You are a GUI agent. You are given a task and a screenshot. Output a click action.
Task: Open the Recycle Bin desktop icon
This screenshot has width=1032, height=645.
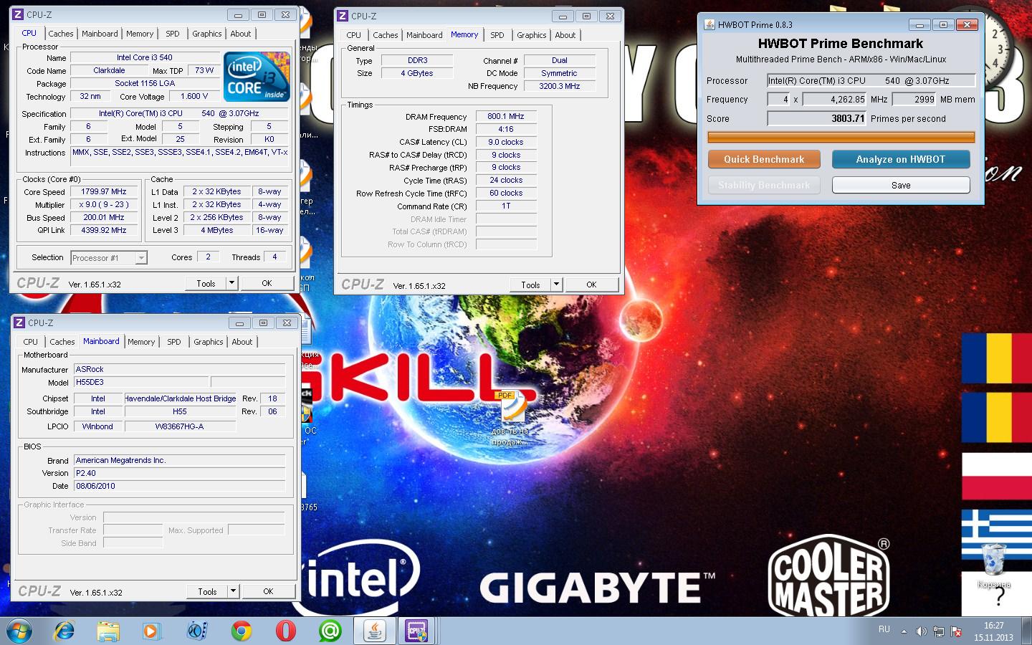click(994, 566)
